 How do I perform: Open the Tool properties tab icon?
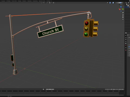pos(126,35)
